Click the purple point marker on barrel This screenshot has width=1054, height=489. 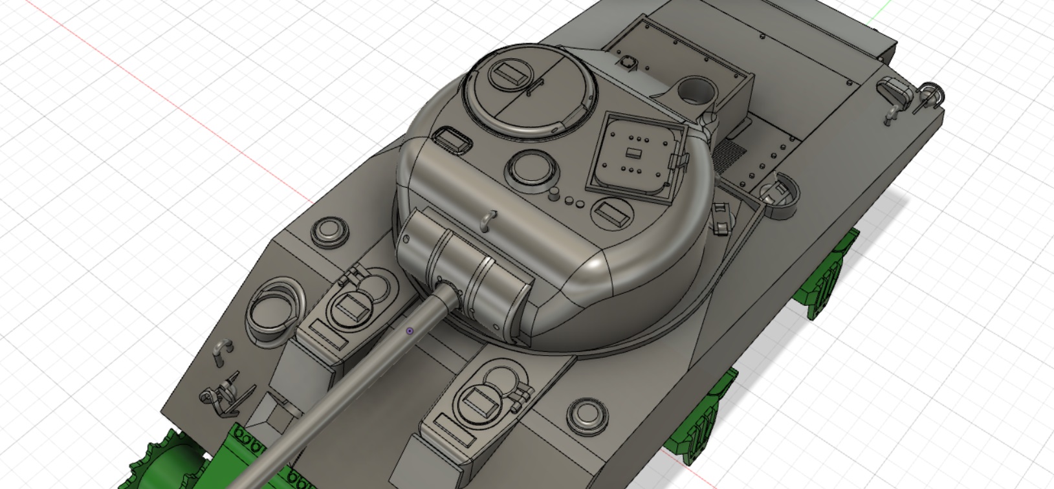pyautogui.click(x=410, y=331)
